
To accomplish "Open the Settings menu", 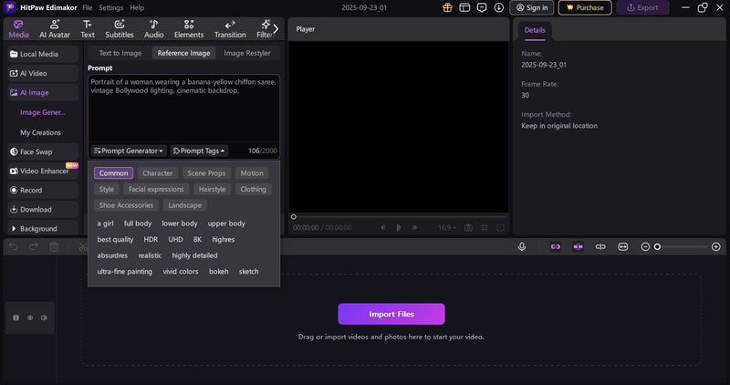I will (x=110, y=7).
